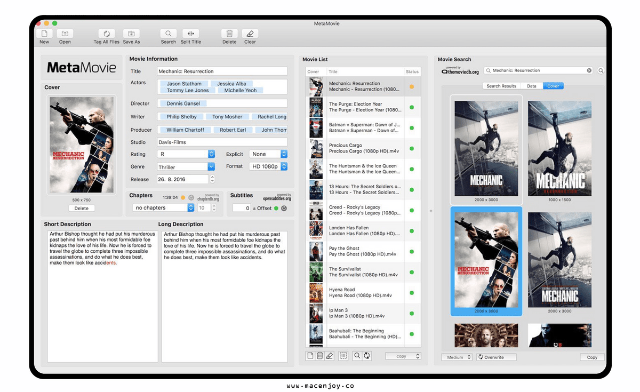This screenshot has width=640, height=392.
Task: Click the Subtitles offset field showing 0
Action: pyautogui.click(x=241, y=208)
